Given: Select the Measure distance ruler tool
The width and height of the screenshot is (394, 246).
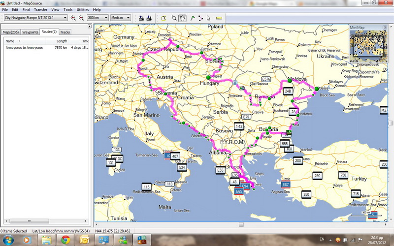Looking at the screenshot, I should (x=219, y=18).
